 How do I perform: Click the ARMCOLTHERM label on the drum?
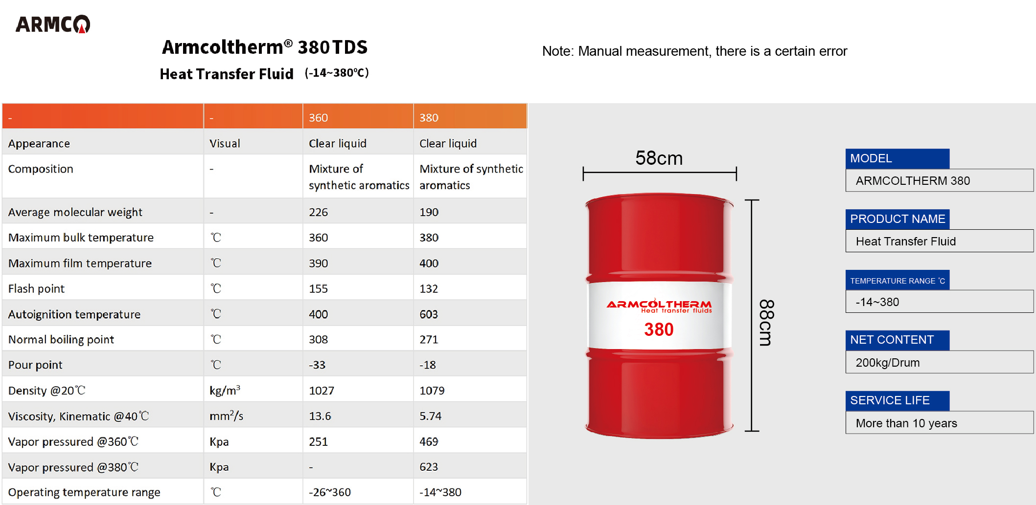pyautogui.click(x=659, y=306)
